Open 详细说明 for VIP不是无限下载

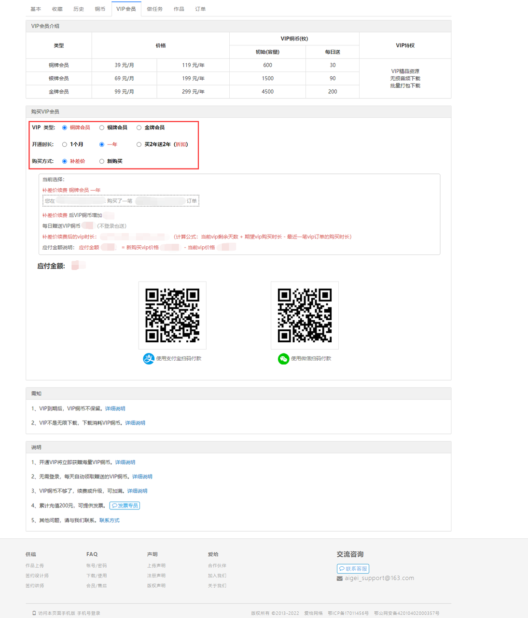(135, 423)
